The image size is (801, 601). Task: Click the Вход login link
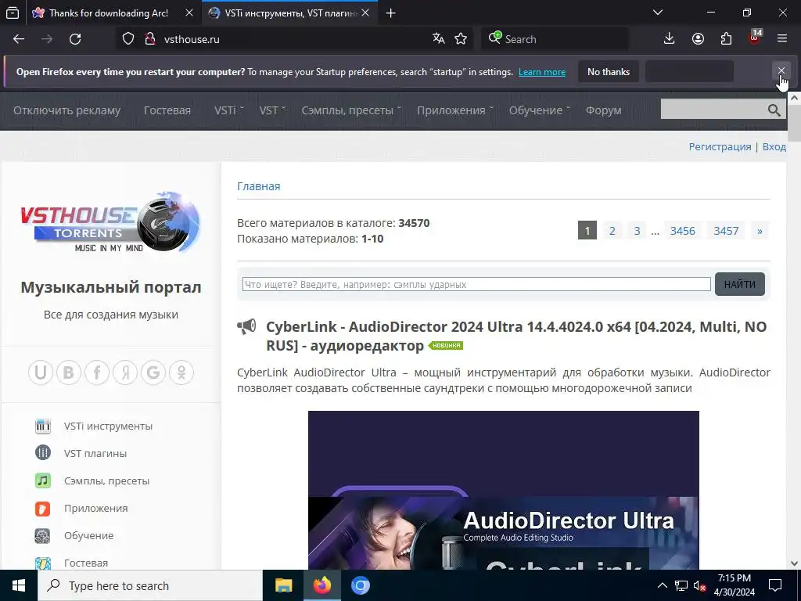[x=774, y=146]
